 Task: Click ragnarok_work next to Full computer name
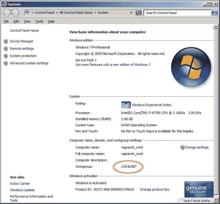(x=132, y=154)
